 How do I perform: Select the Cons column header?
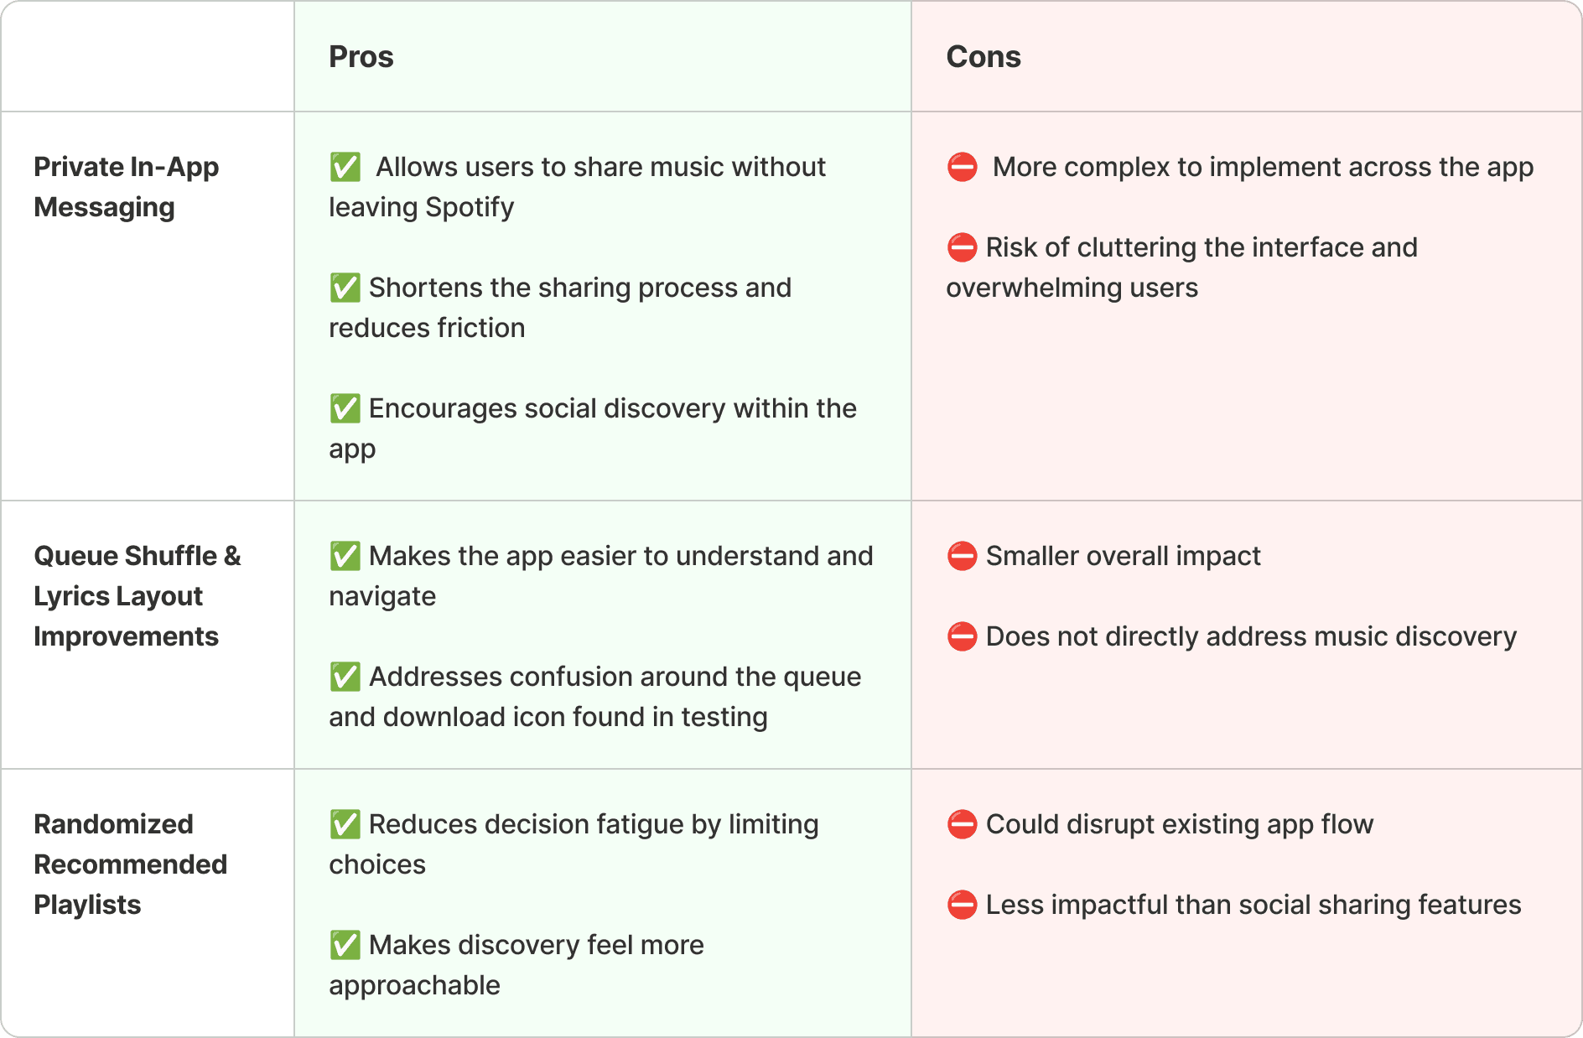tap(984, 57)
